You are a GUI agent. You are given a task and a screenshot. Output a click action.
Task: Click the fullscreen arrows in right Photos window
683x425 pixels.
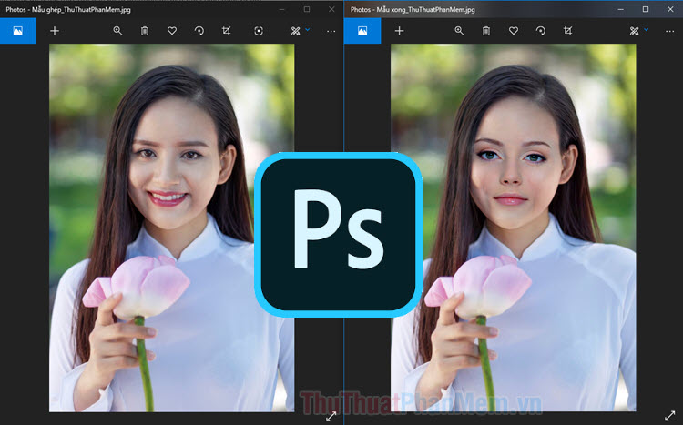pos(670,417)
